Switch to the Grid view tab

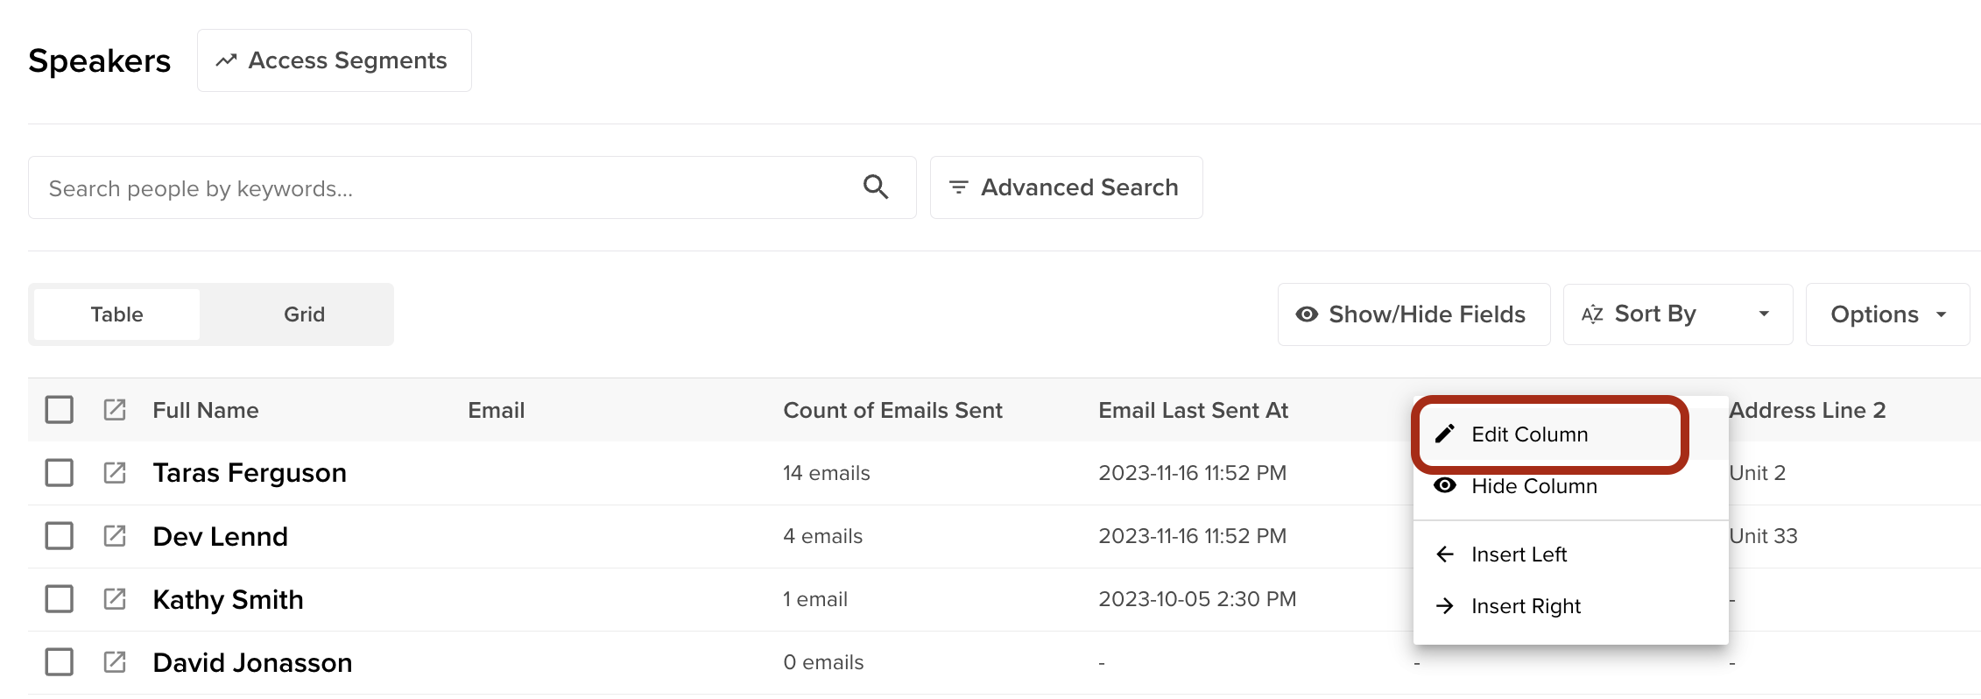pos(304,314)
